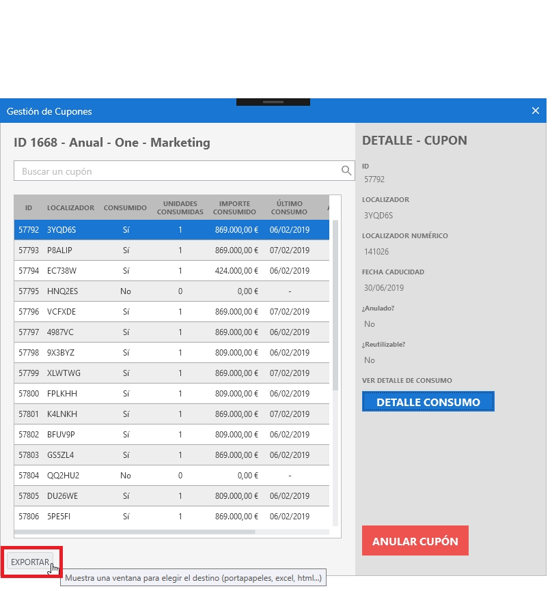Click the heading 'ID 1668 - Anual - One - Marketing'

click(112, 143)
